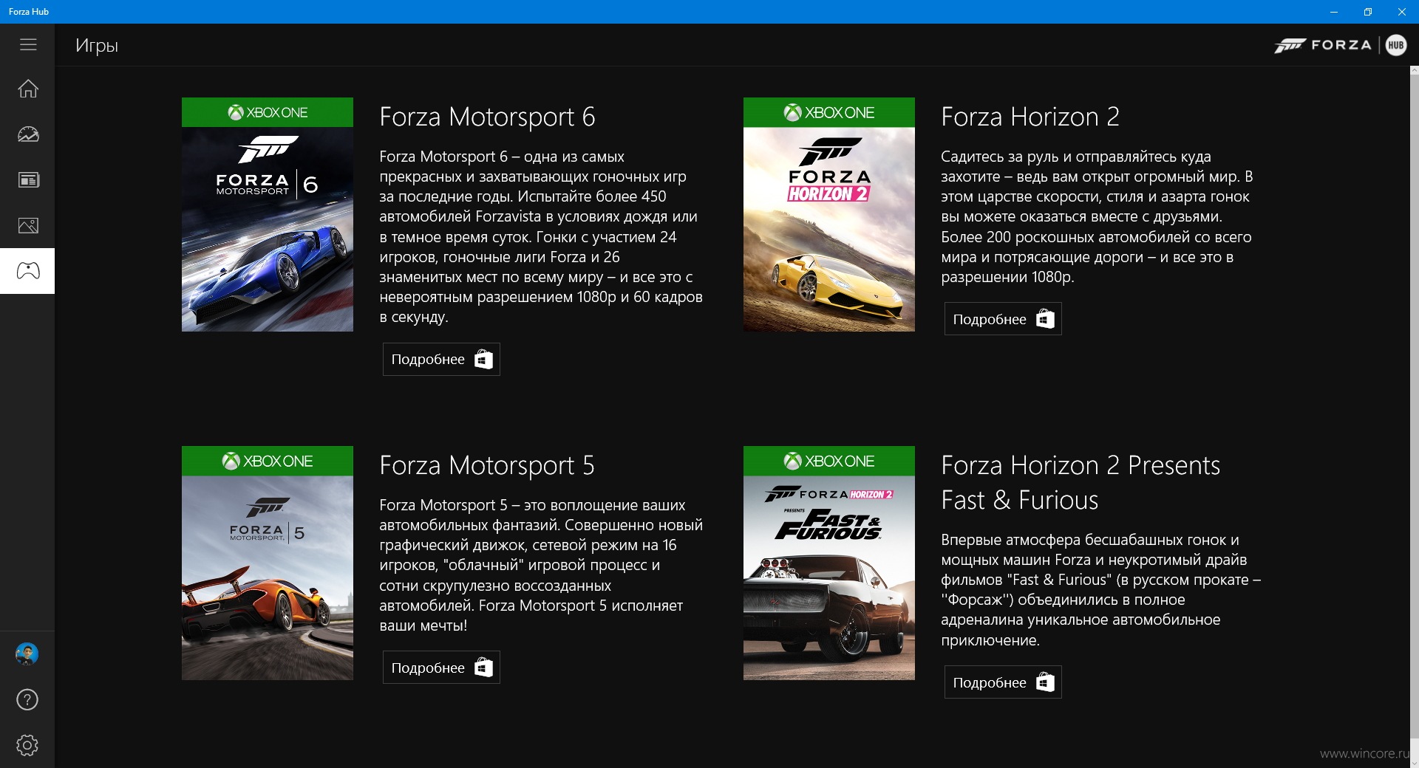The image size is (1419, 768).
Task: Click Подробнее for Forza Motorsport 6
Action: point(441,360)
